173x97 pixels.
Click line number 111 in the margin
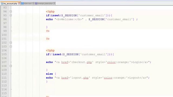point(4,78)
